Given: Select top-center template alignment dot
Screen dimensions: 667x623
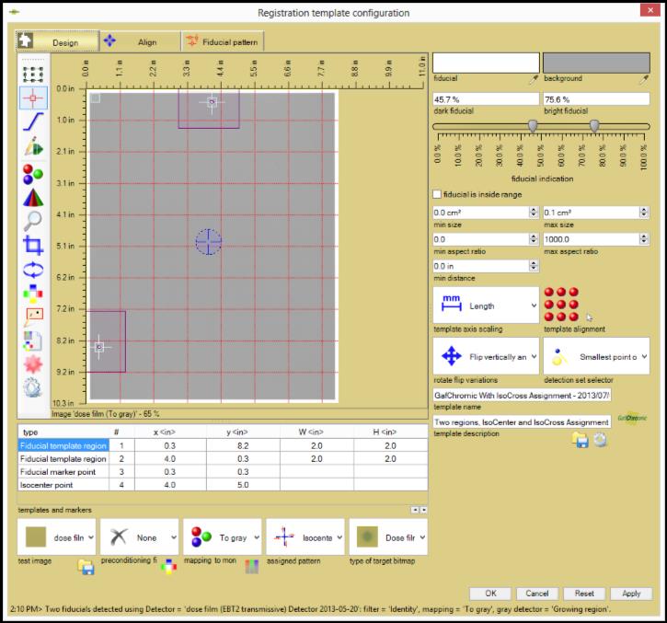Looking at the screenshot, I should 561,292.
